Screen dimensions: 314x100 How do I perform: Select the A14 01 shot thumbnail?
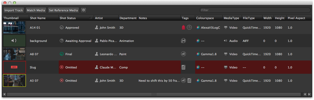click(14, 27)
